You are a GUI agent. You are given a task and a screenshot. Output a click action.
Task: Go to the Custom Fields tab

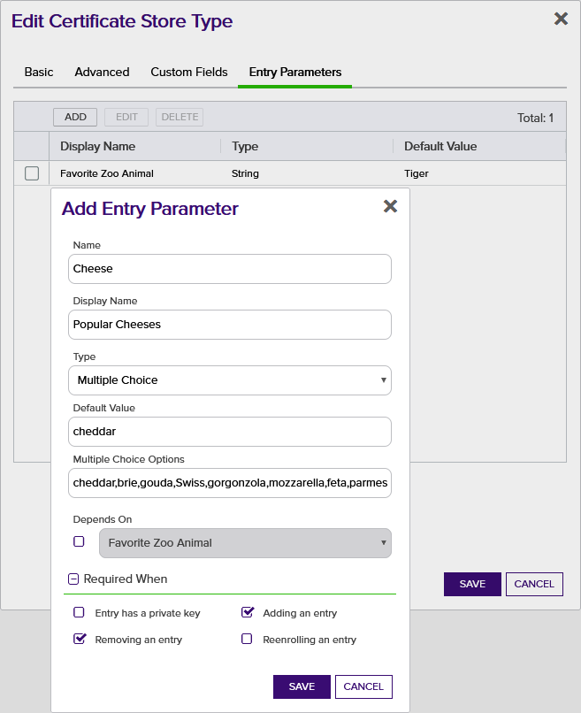pos(189,73)
